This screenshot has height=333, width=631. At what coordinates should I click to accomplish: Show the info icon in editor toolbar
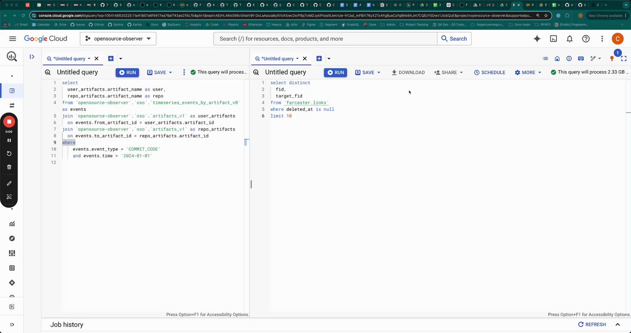pyautogui.click(x=569, y=59)
